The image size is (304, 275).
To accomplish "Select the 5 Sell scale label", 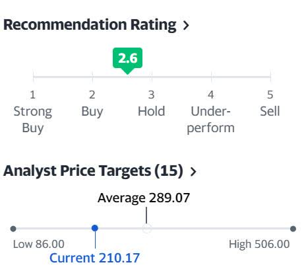I will coord(270,104).
